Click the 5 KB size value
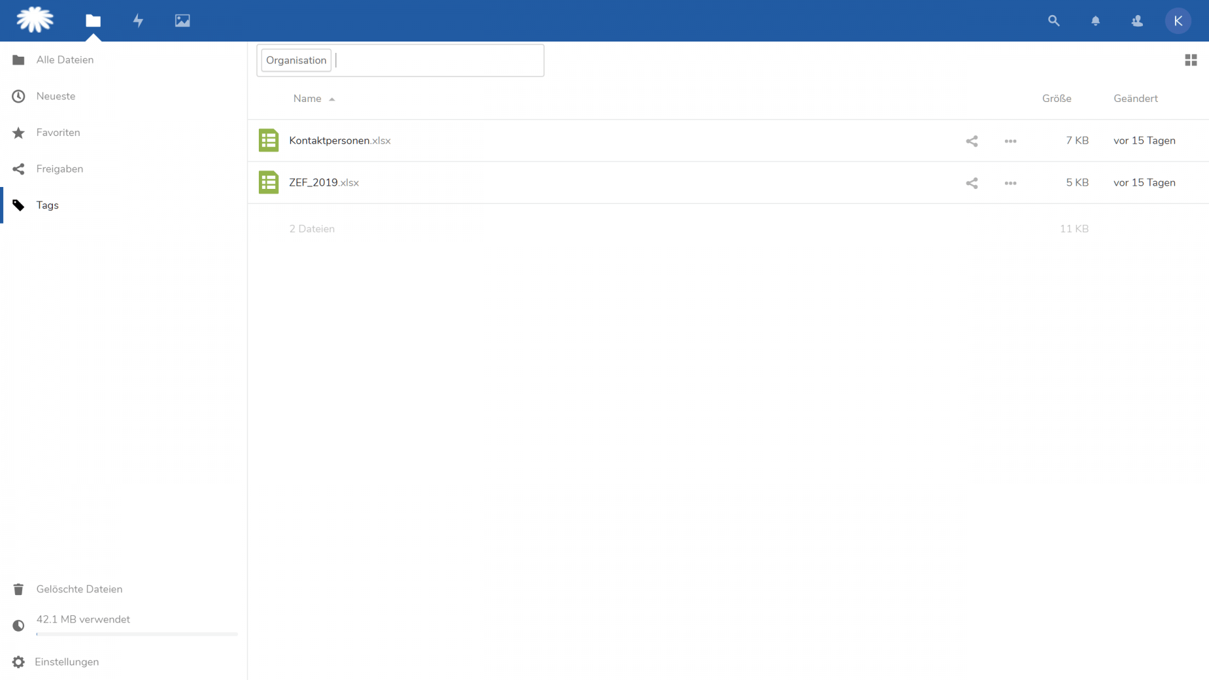 coord(1077,183)
